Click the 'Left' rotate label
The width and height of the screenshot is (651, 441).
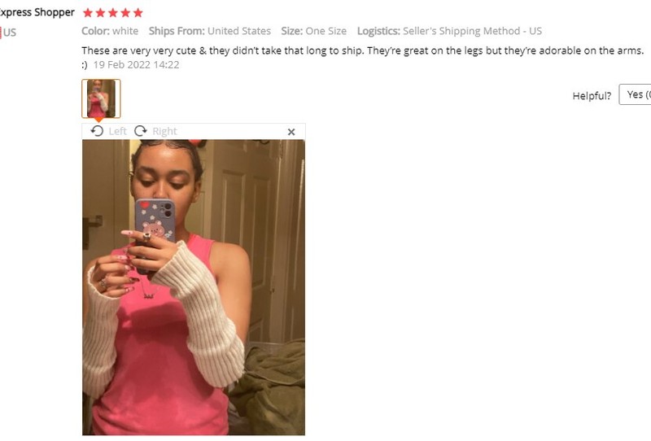click(117, 131)
